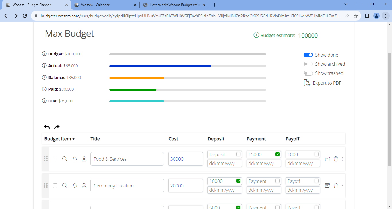The height and width of the screenshot is (209, 392).
Task: Open the info tooltip next to Budget estimate
Action: coord(256,35)
